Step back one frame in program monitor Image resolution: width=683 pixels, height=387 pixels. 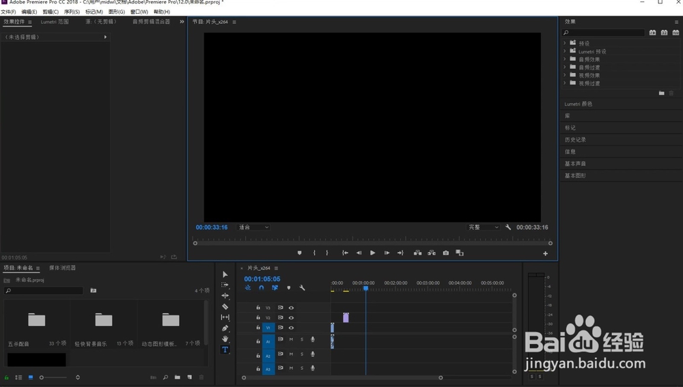coord(359,253)
